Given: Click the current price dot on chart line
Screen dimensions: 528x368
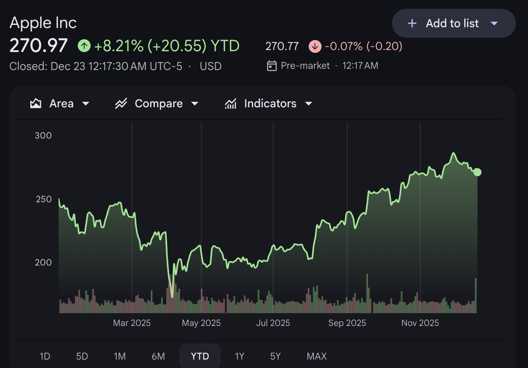Looking at the screenshot, I should (477, 172).
